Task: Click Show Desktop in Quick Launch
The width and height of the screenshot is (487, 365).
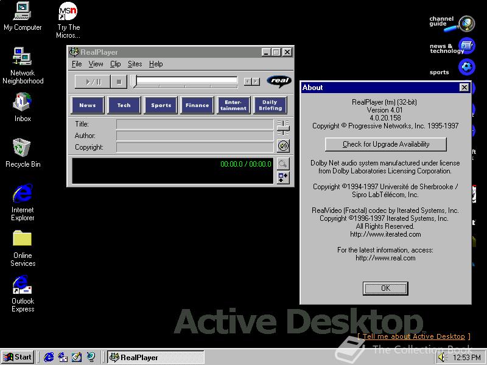Action: (x=77, y=357)
